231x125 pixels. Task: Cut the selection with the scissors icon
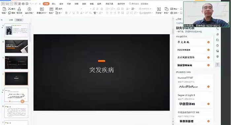pyautogui.click(x=10, y=9)
